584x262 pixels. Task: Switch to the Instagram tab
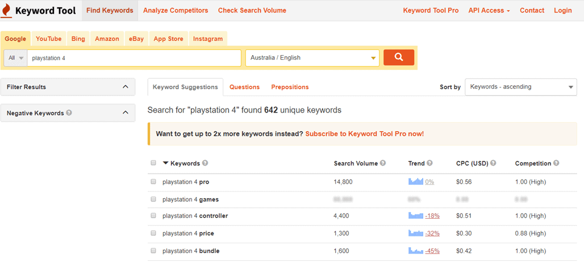coord(208,39)
